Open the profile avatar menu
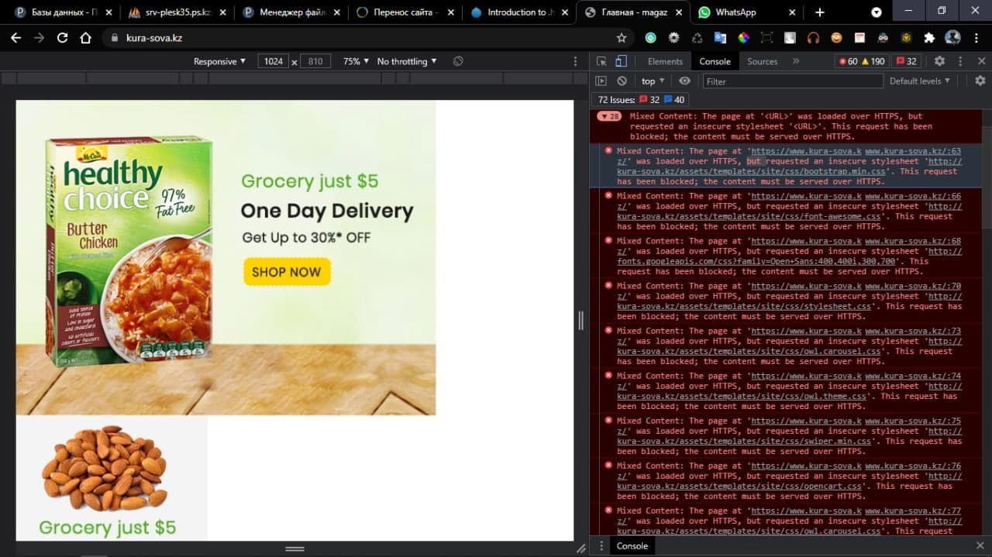 952,37
